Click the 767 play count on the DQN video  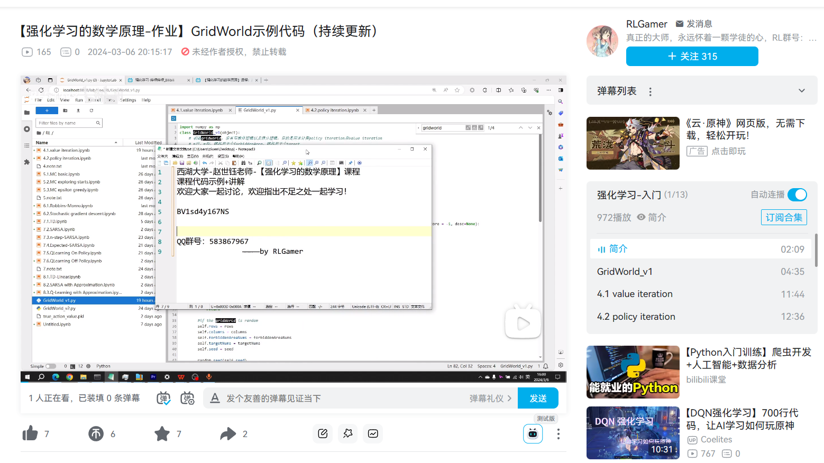[708, 453]
